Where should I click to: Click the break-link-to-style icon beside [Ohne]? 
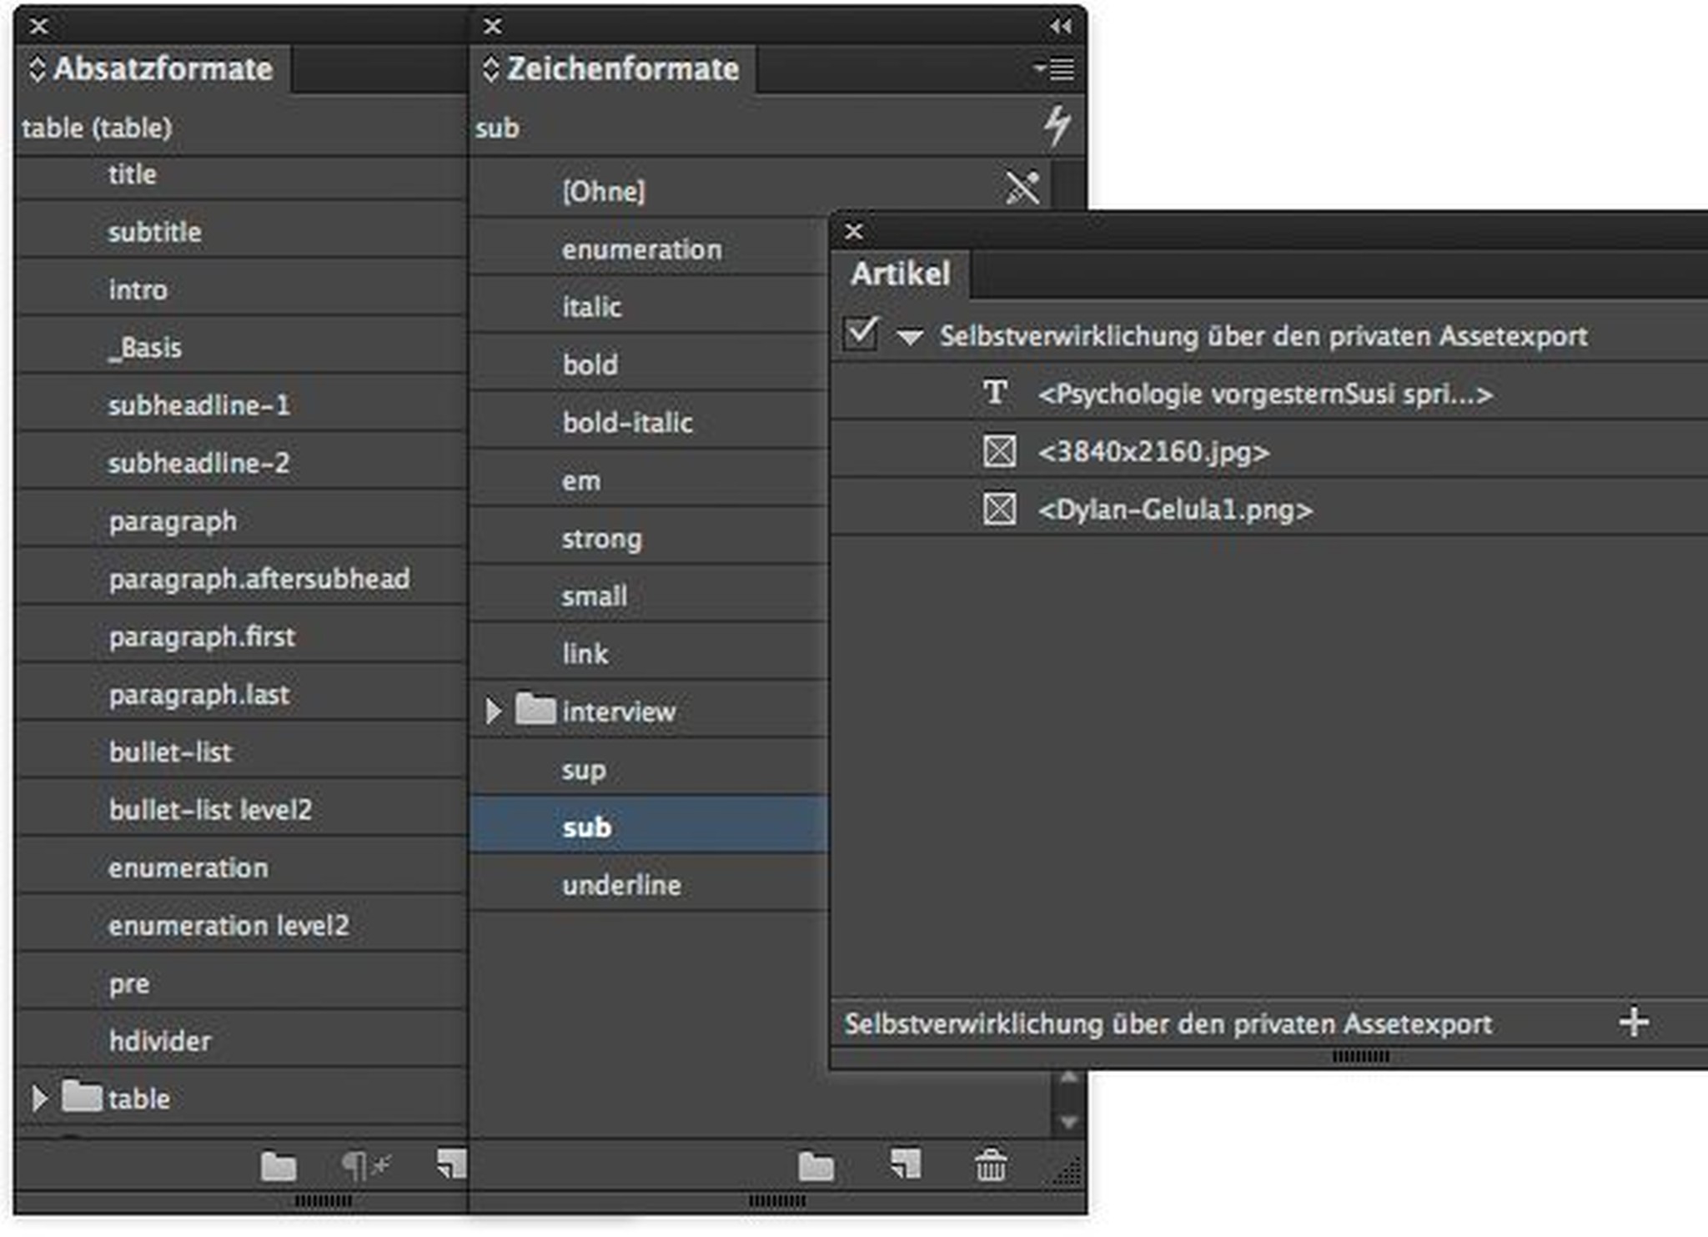coord(1023,189)
